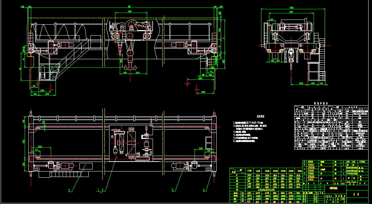Viewport: 372px width, 204px height.
Task: Click the large rope drum on the trolley
Action: [129, 35]
